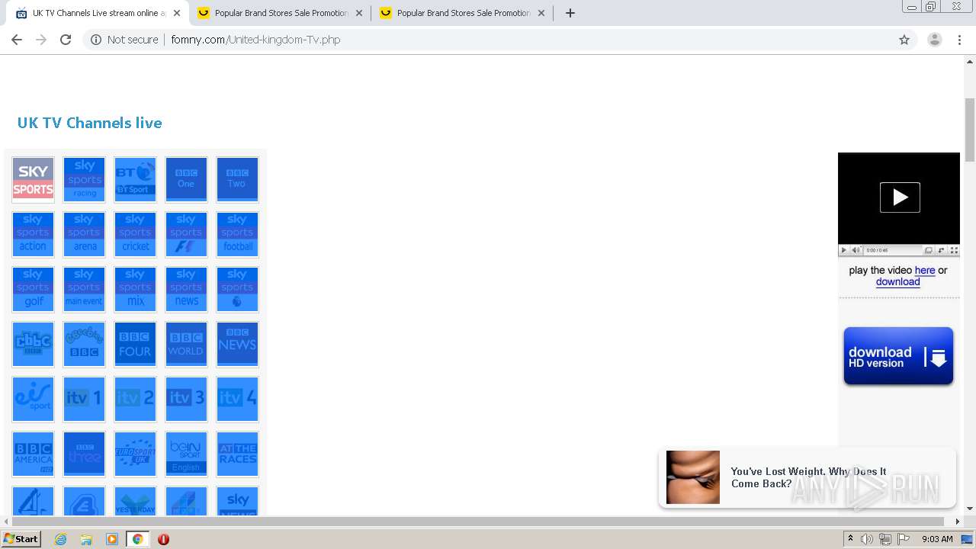
Task: Open BBC One channel
Action: [186, 179]
